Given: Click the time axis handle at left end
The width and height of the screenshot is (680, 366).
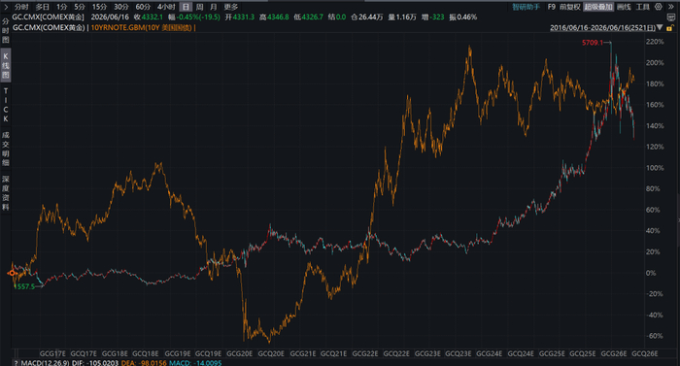Looking at the screenshot, I should coord(16,353).
